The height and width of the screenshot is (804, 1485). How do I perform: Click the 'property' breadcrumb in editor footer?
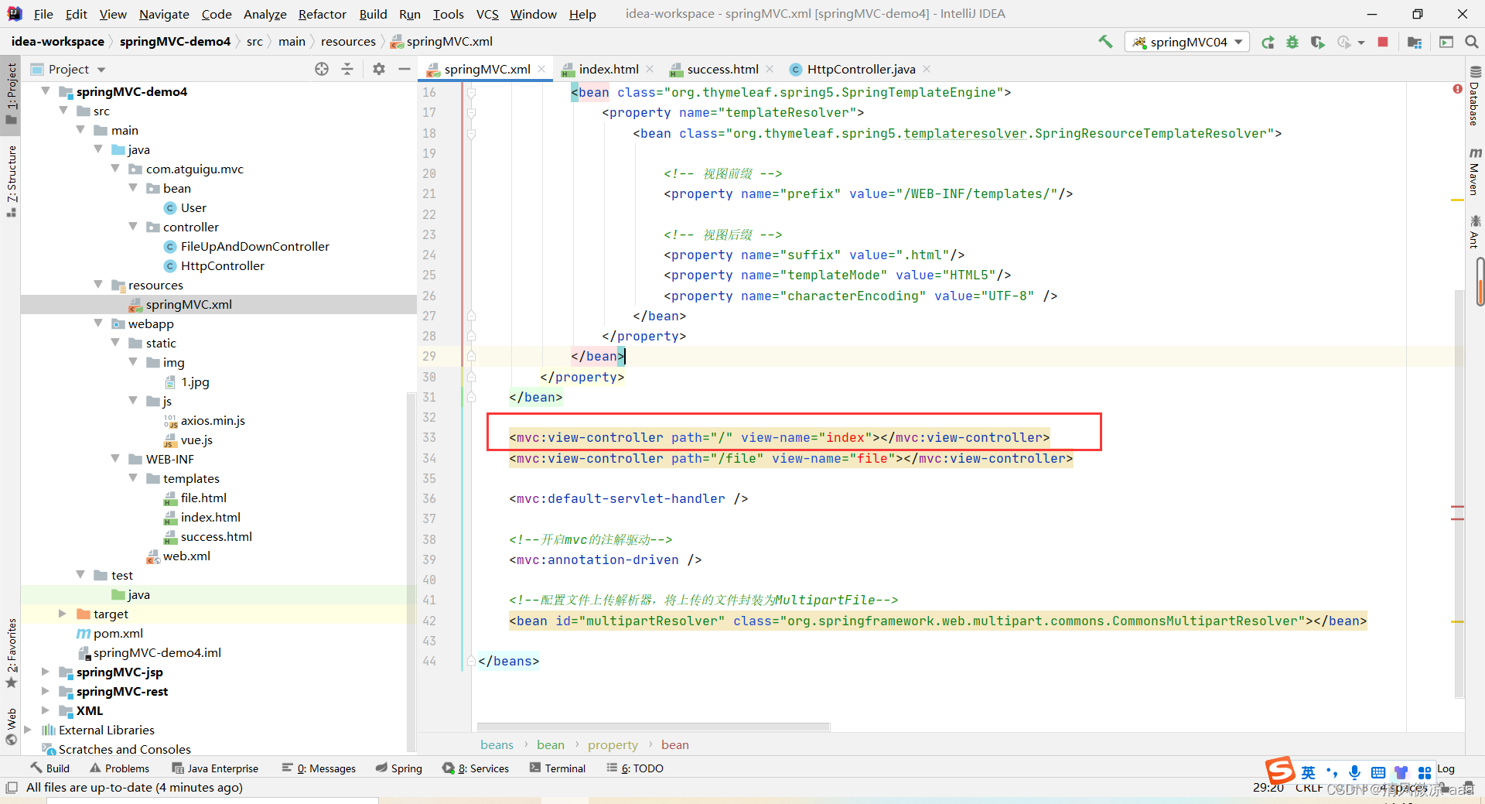pyautogui.click(x=613, y=744)
